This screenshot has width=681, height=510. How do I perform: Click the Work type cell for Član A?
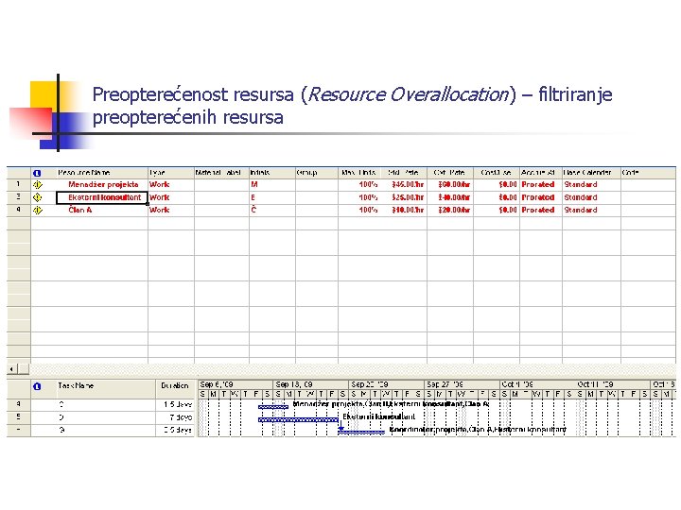(x=171, y=211)
